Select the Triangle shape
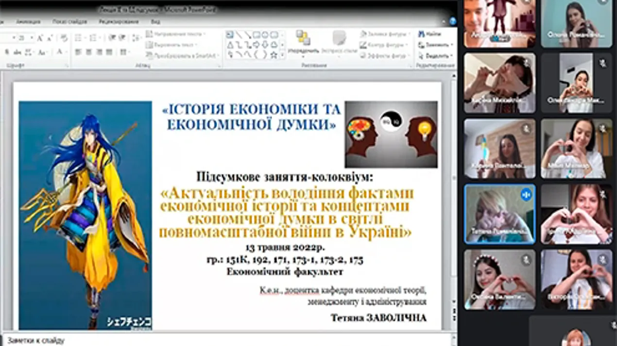 click(x=230, y=45)
